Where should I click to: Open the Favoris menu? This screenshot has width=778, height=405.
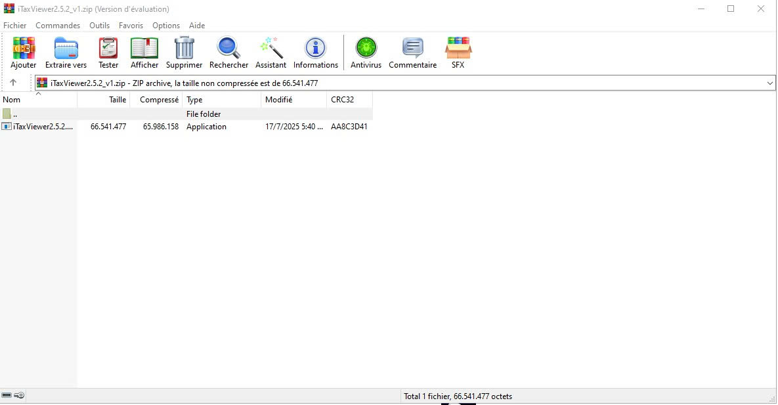click(131, 26)
